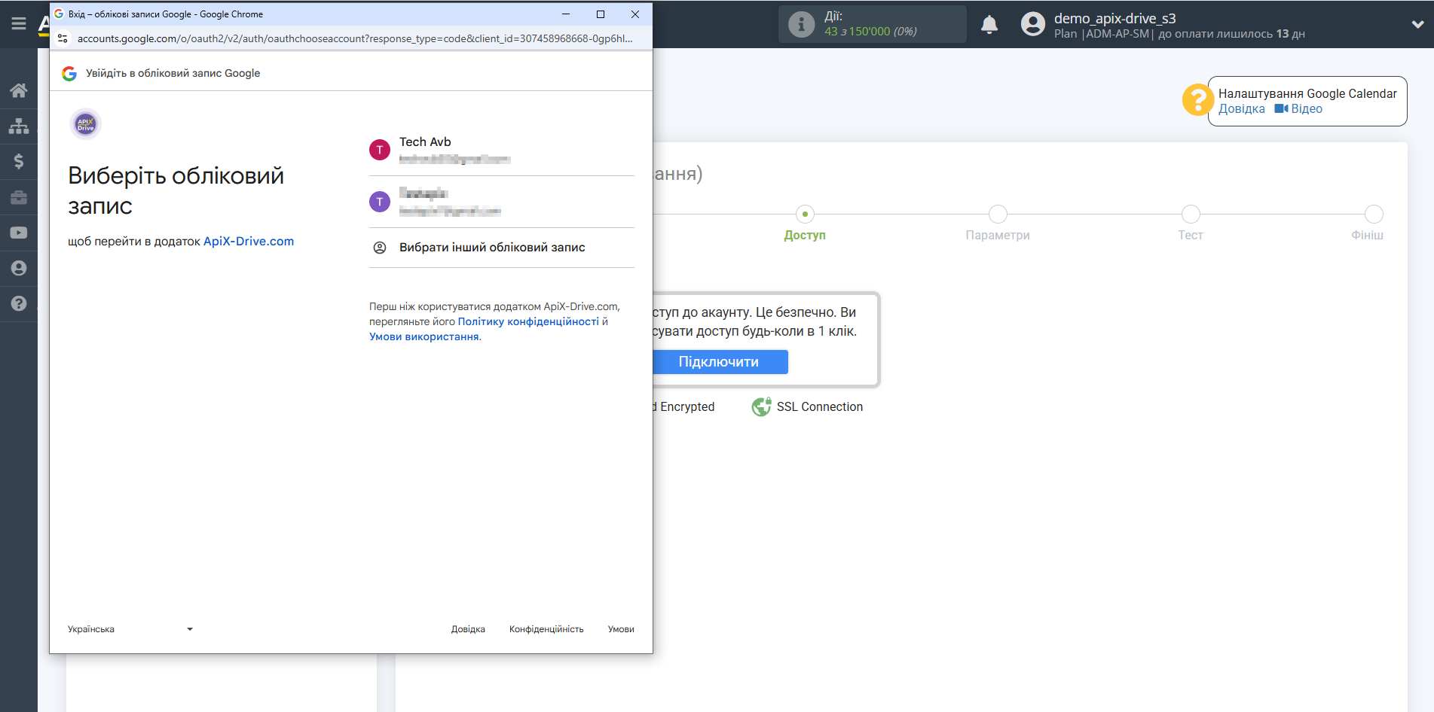Viewport: 1434px width, 712px height.
Task: Open the Відео link in help box
Action: pos(1298,109)
